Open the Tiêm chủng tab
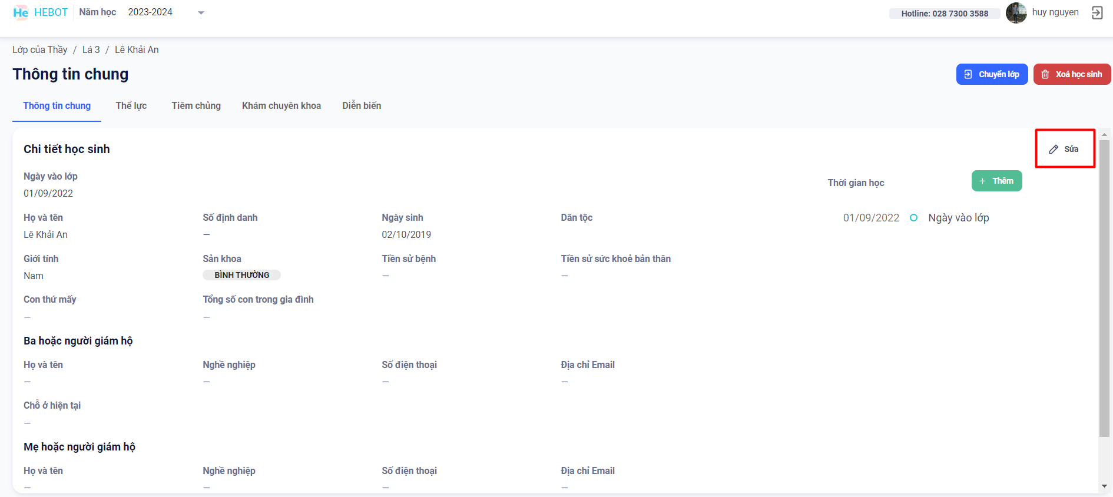Viewport: 1113px width, 497px height. point(196,106)
